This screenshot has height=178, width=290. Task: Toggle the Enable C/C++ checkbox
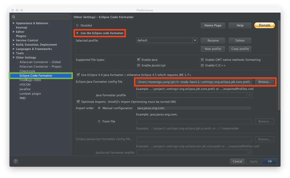coord(202,65)
